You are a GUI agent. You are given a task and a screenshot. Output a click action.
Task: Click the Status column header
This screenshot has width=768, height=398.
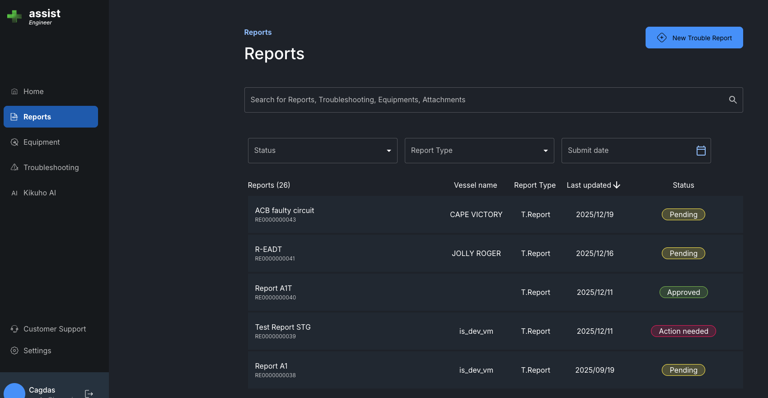pyautogui.click(x=684, y=185)
